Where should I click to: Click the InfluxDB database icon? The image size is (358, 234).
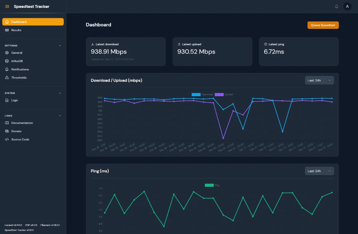[7, 61]
